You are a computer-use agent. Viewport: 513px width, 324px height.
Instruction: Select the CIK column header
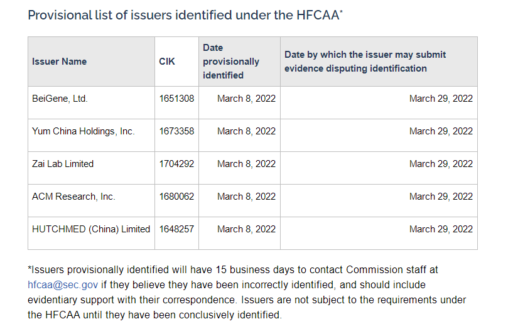[167, 62]
